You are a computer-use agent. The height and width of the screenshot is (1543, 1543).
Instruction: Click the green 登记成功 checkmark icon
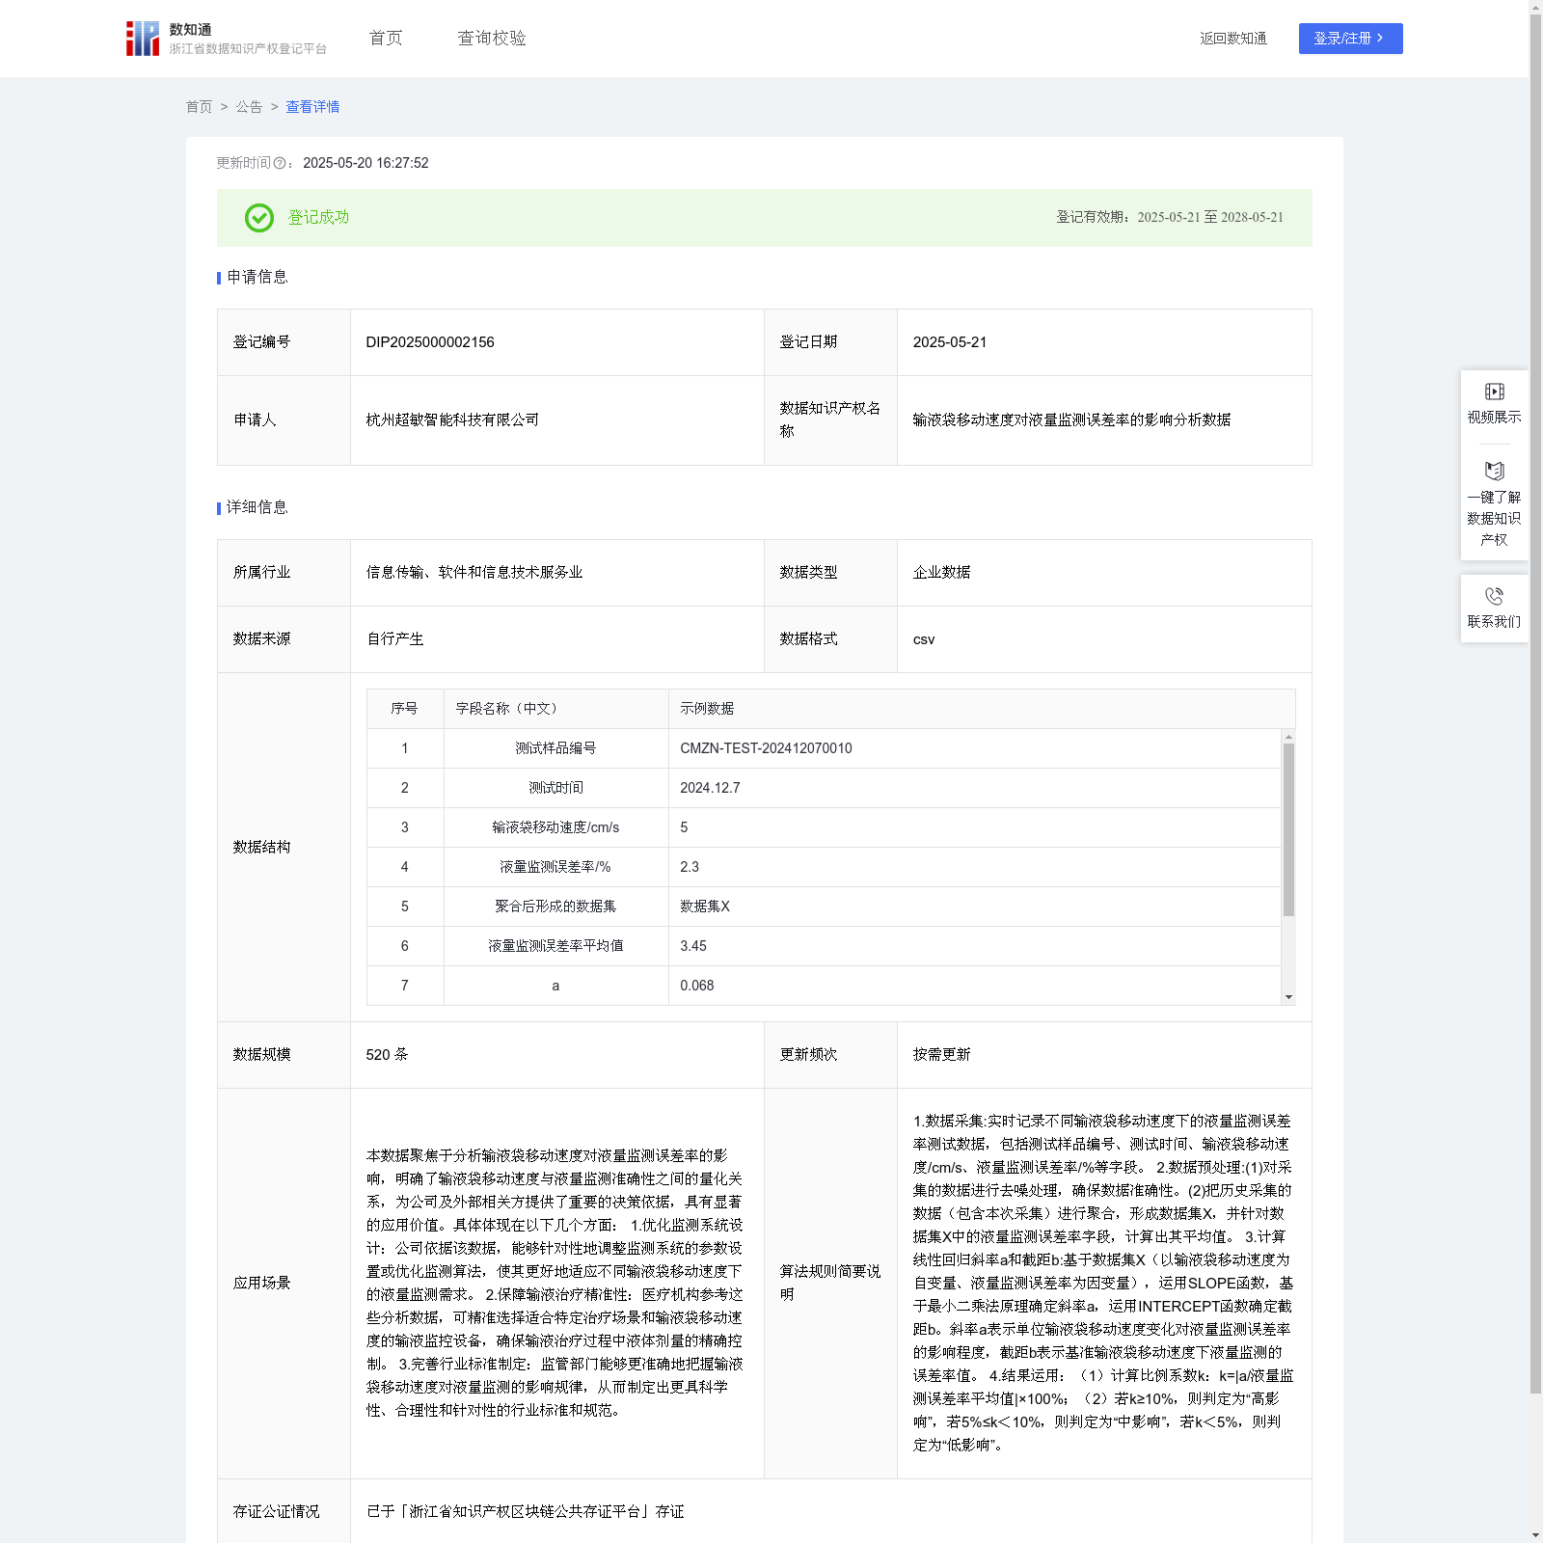(x=258, y=218)
